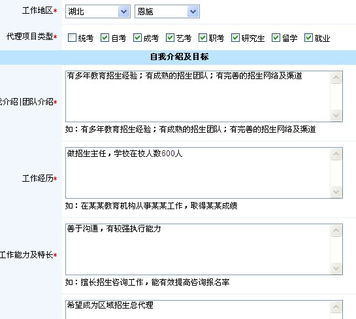Uncheck the 自考 checkbox
This screenshot has width=356, height=319.
105,38
